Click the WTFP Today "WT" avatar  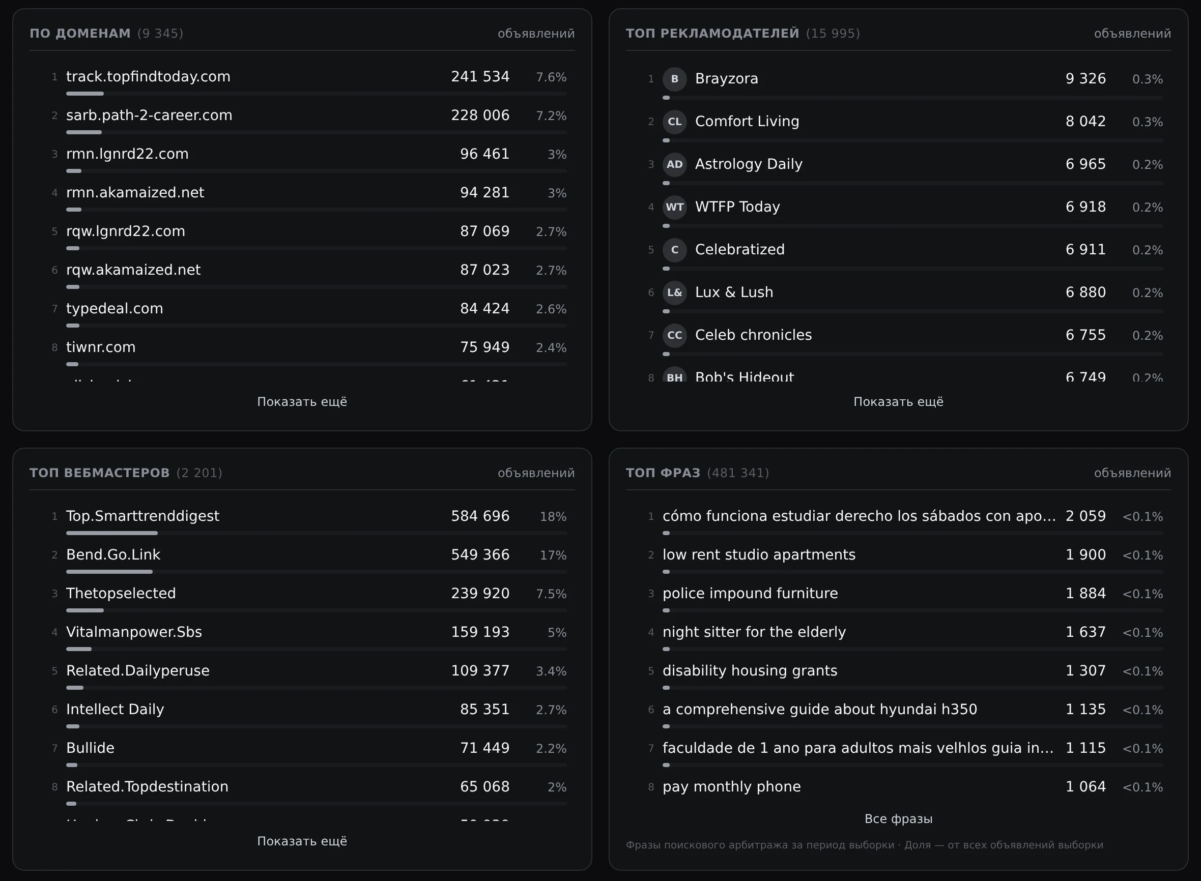pyautogui.click(x=674, y=207)
